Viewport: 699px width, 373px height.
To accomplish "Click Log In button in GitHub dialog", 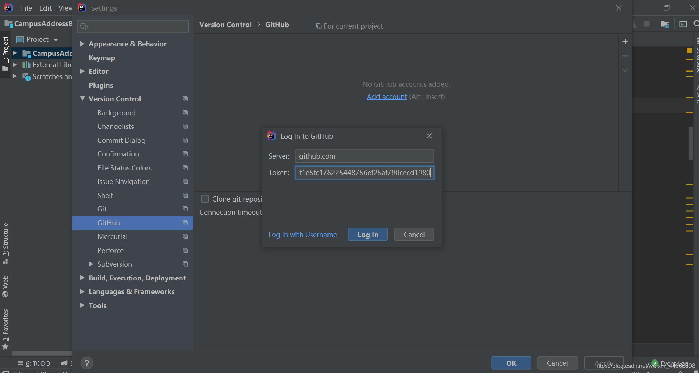I will [x=368, y=235].
